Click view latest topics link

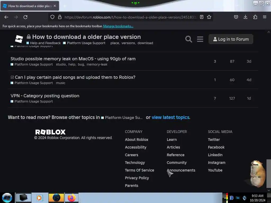click(170, 117)
